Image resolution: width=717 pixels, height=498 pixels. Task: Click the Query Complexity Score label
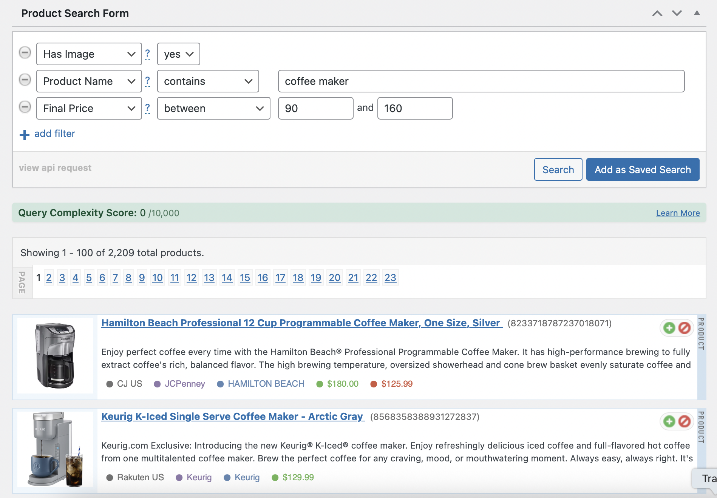77,213
